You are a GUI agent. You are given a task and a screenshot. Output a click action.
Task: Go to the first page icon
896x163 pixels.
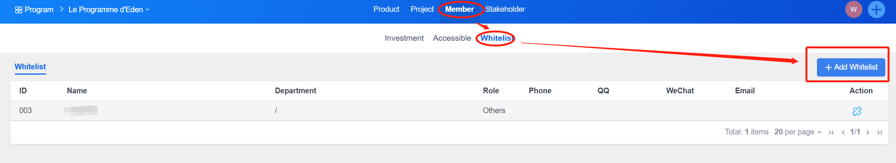click(831, 133)
